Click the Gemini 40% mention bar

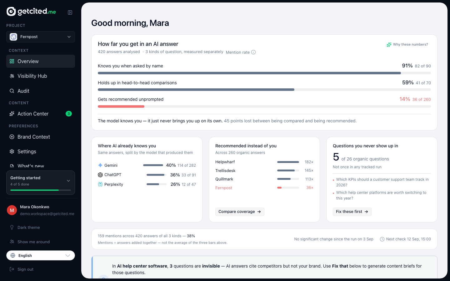point(153,165)
